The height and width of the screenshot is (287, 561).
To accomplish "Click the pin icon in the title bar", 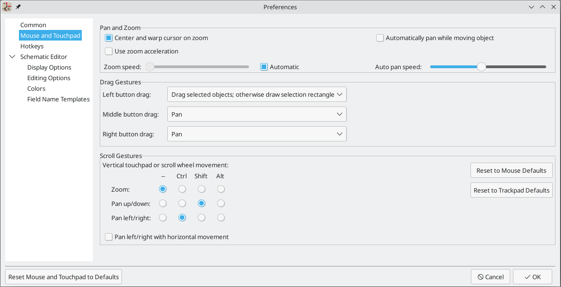I will click(x=18, y=6).
